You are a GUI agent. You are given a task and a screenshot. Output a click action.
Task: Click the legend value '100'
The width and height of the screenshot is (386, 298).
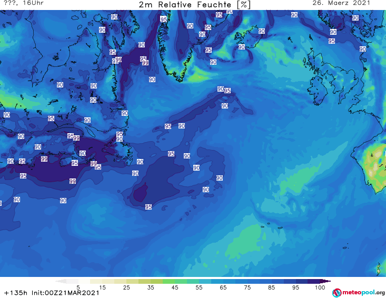[x=320, y=287]
